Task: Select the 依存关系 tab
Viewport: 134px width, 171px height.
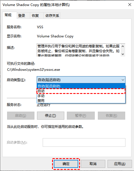Action: coord(52,16)
